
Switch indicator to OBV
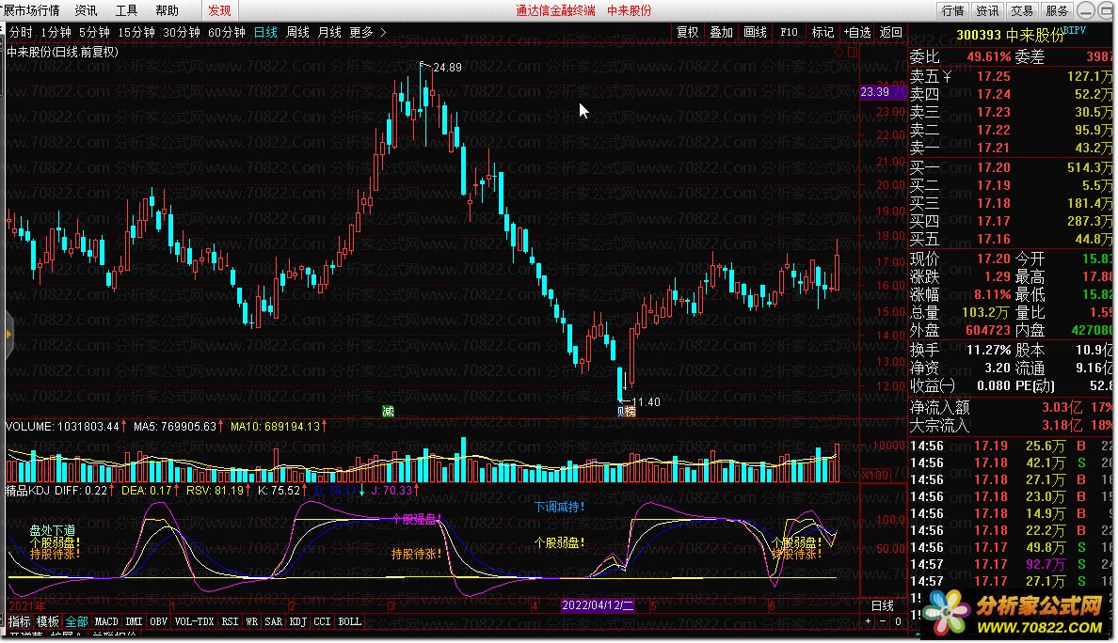pyautogui.click(x=158, y=621)
